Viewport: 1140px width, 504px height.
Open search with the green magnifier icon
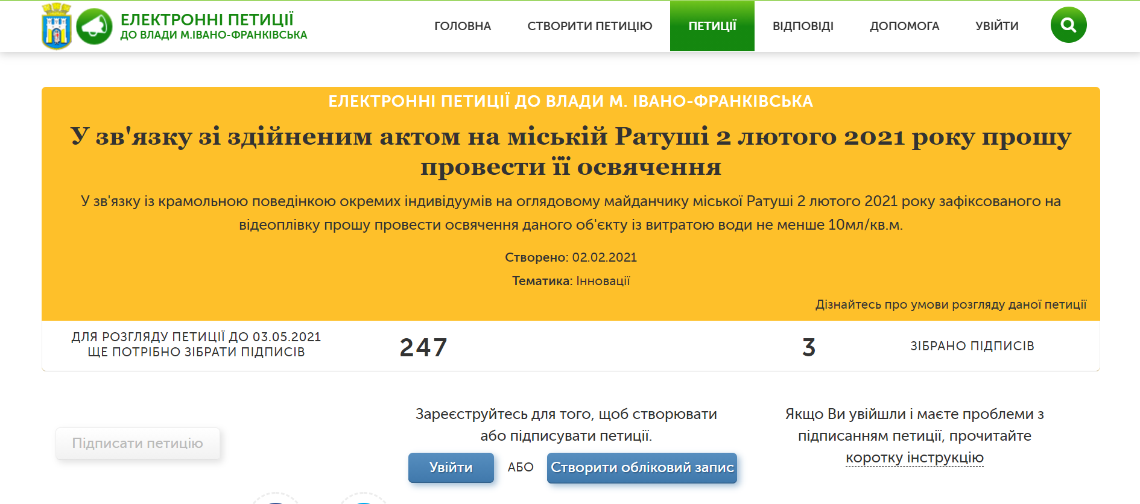pyautogui.click(x=1068, y=25)
